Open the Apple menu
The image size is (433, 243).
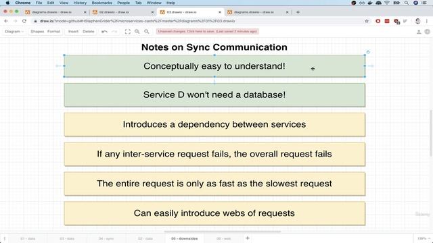click(7, 3)
